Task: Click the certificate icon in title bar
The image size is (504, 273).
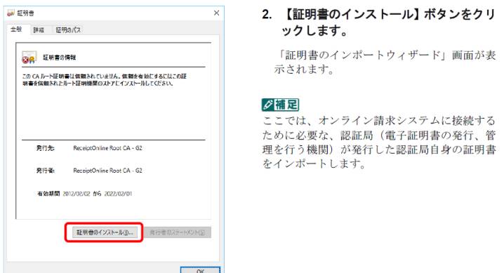Action: [x=11, y=13]
